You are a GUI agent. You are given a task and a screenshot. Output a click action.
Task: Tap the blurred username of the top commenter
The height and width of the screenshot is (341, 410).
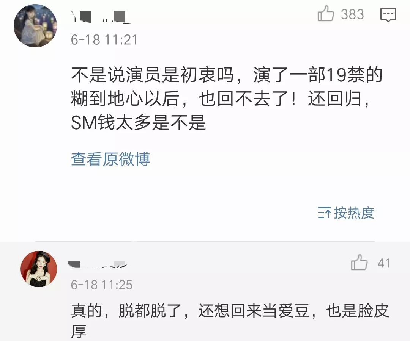point(100,17)
